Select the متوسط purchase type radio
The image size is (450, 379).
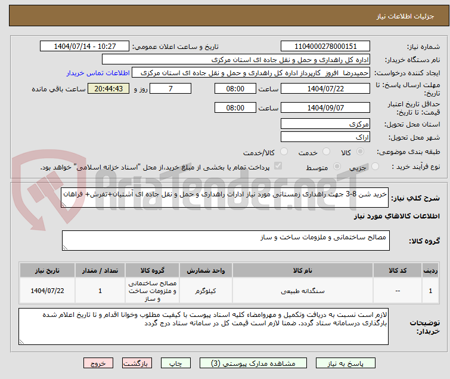pyautogui.click(x=337, y=167)
